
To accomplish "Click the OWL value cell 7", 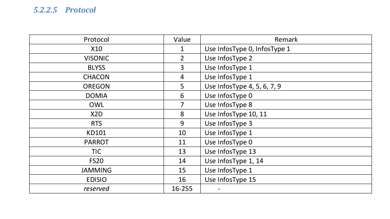I will point(182,105).
